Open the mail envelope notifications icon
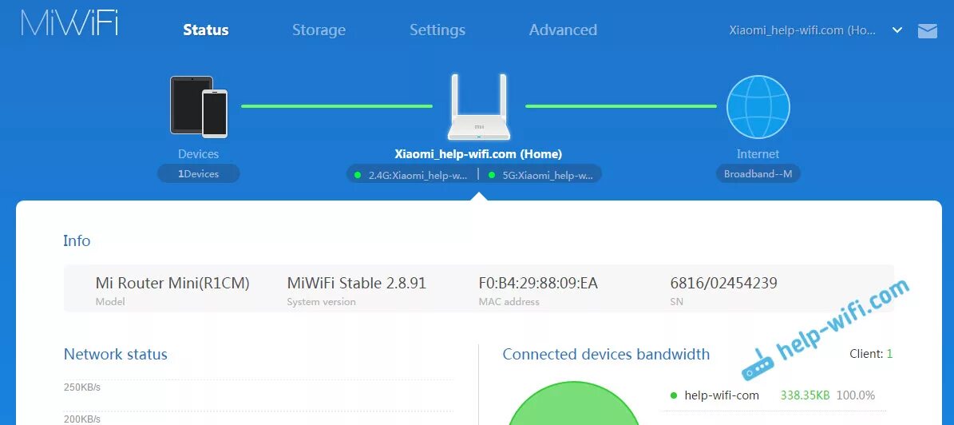 [927, 30]
